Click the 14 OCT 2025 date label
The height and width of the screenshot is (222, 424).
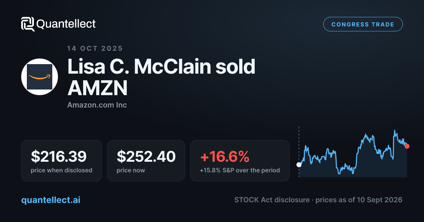(95, 48)
